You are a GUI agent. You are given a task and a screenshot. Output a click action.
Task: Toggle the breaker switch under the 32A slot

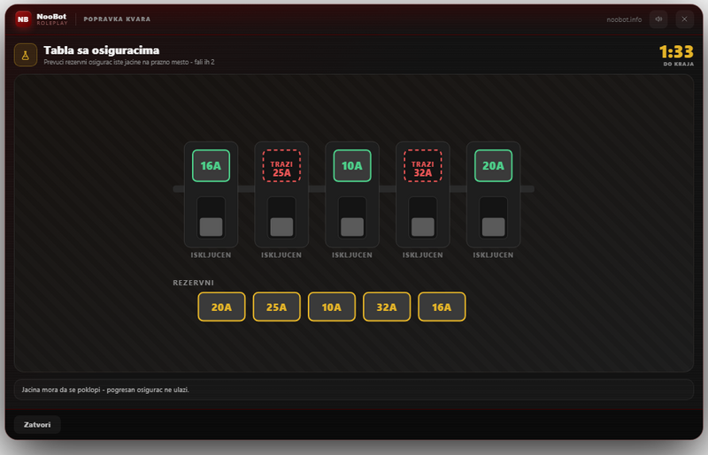(423, 218)
